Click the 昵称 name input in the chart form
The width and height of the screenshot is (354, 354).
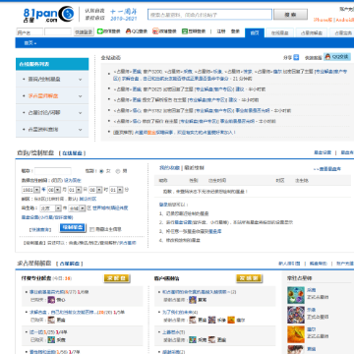click(x=53, y=171)
